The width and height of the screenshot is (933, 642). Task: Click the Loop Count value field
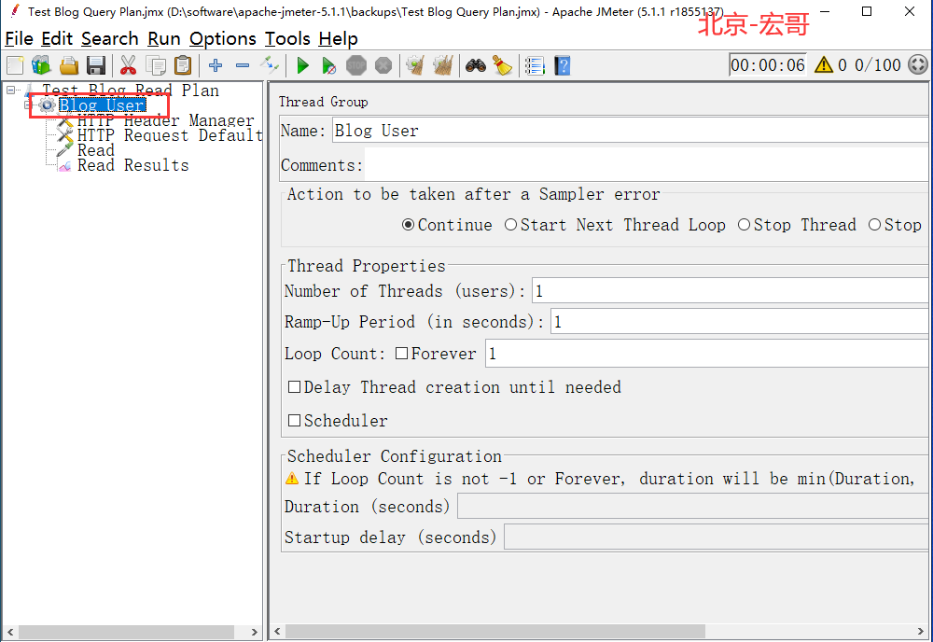(707, 354)
